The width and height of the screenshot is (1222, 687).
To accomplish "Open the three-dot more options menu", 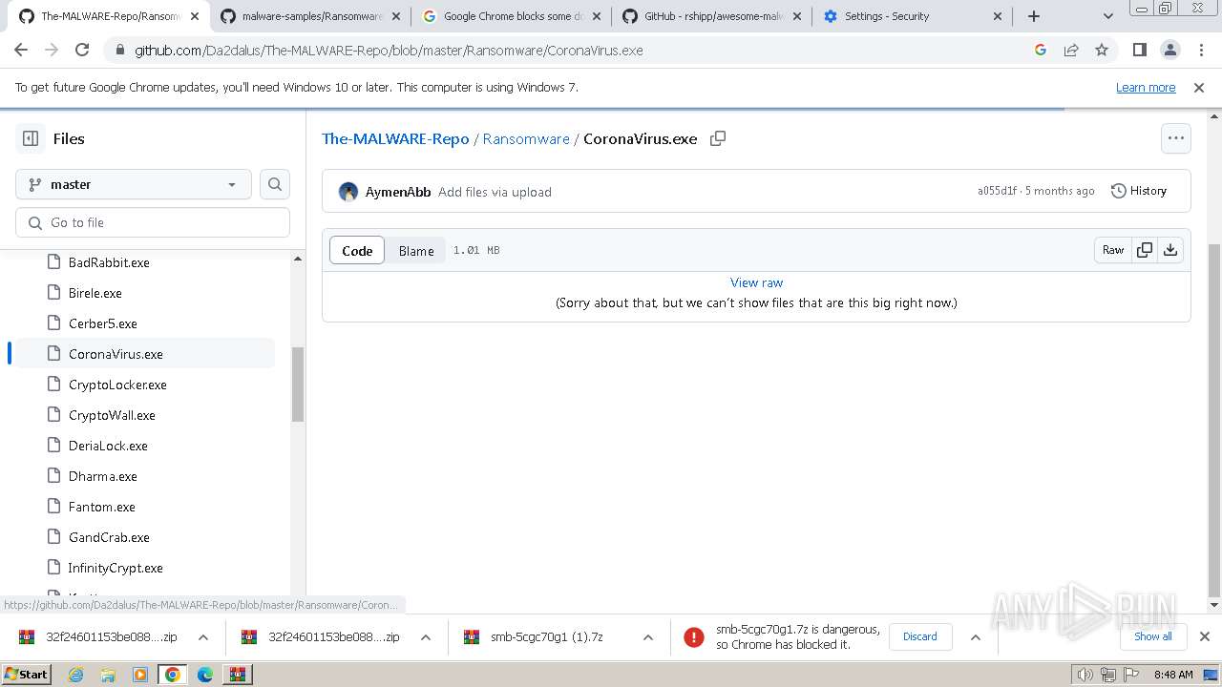I will 1176,138.
